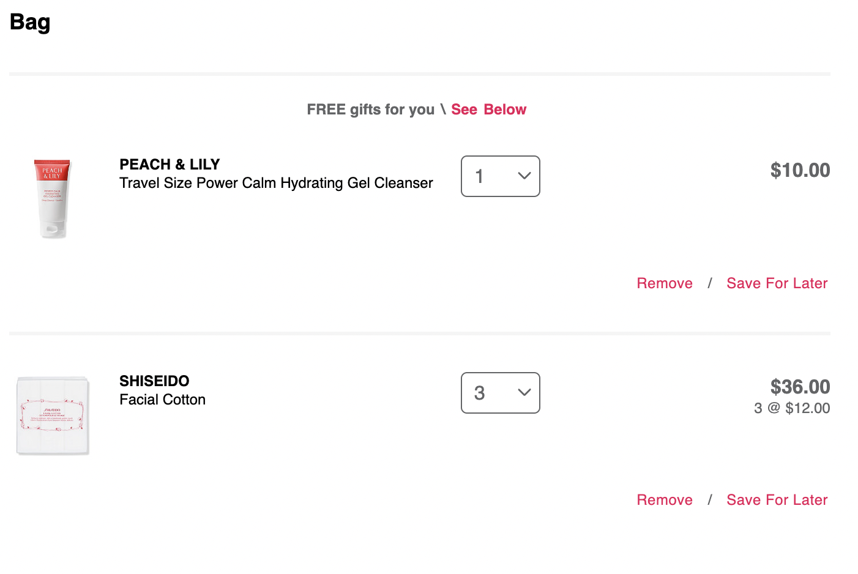Click the PEACH & LILY brand name
The width and height of the screenshot is (858, 574).
170,165
